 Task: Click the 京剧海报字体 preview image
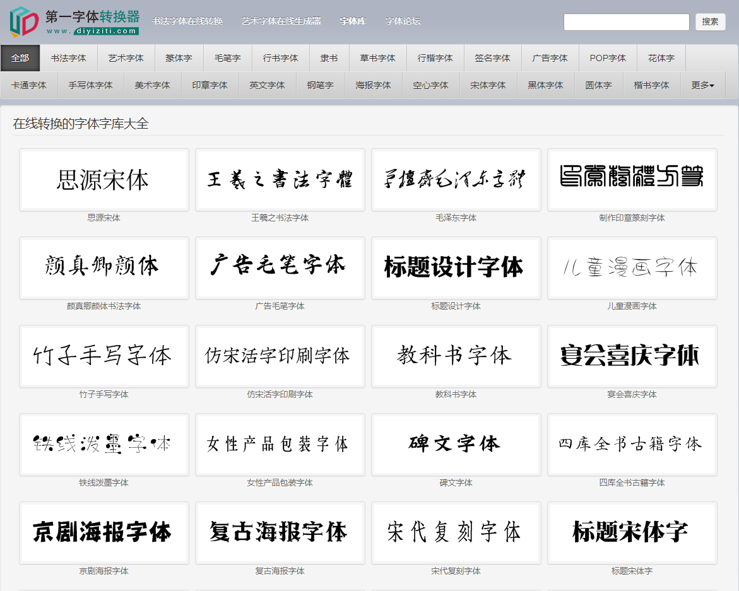coord(103,533)
